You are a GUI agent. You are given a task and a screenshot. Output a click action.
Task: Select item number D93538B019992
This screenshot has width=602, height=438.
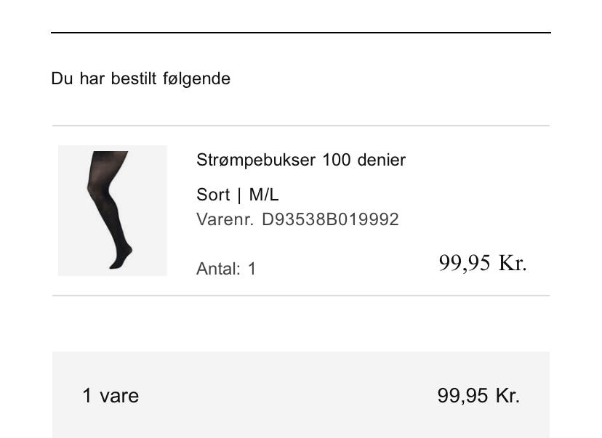(x=330, y=219)
